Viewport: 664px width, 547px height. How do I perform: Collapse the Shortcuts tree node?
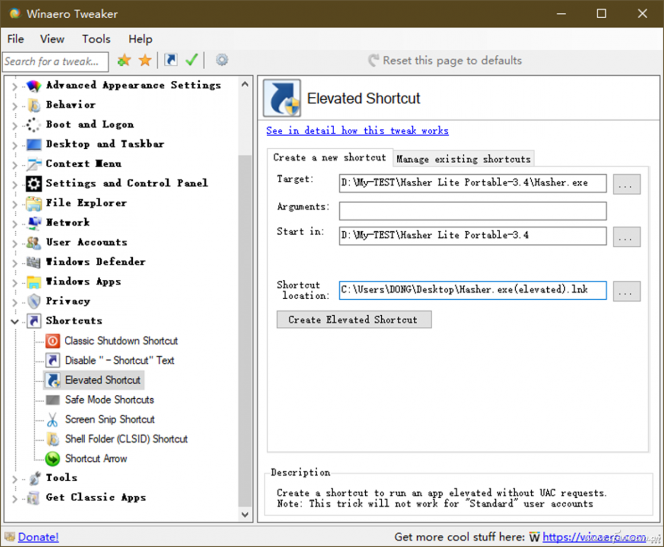coord(15,321)
